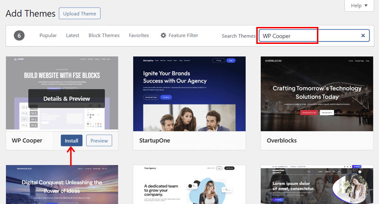Screen dimensions: 379x204
Task: Preview the WP Cooper theme
Action: tap(99, 140)
